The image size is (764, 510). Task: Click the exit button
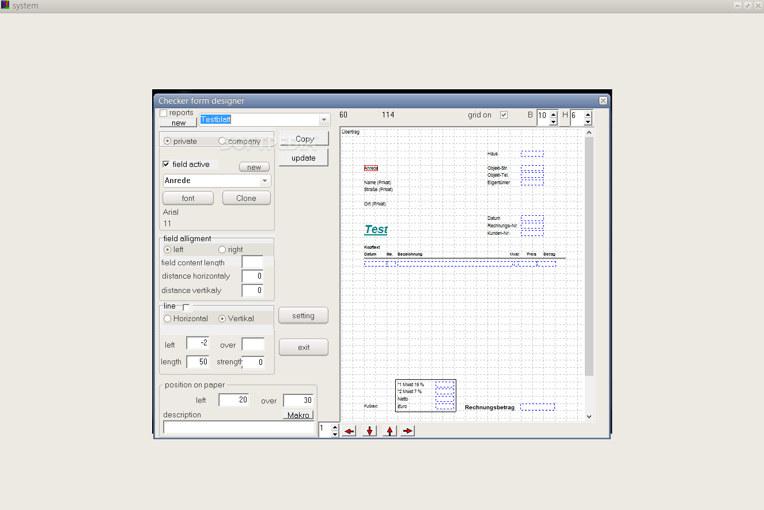pos(304,347)
